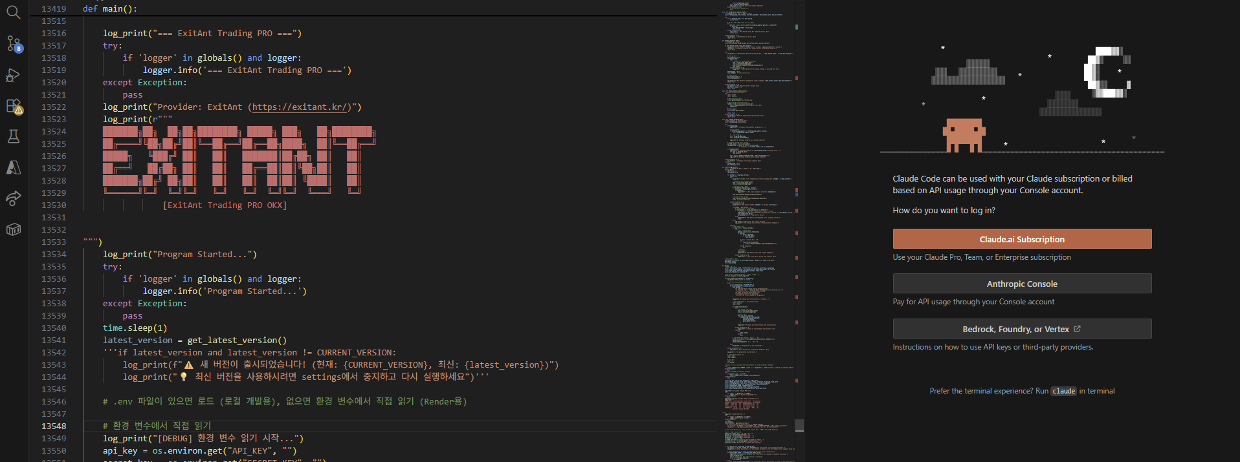Click the 'claude' command in the terminal hint
This screenshot has width=1240, height=462.
pos(1063,391)
